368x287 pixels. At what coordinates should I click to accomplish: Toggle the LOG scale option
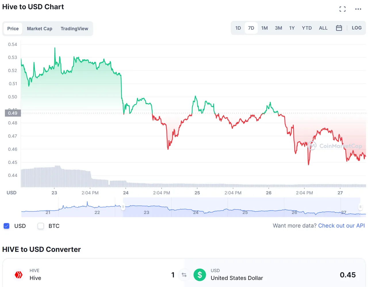tap(357, 28)
